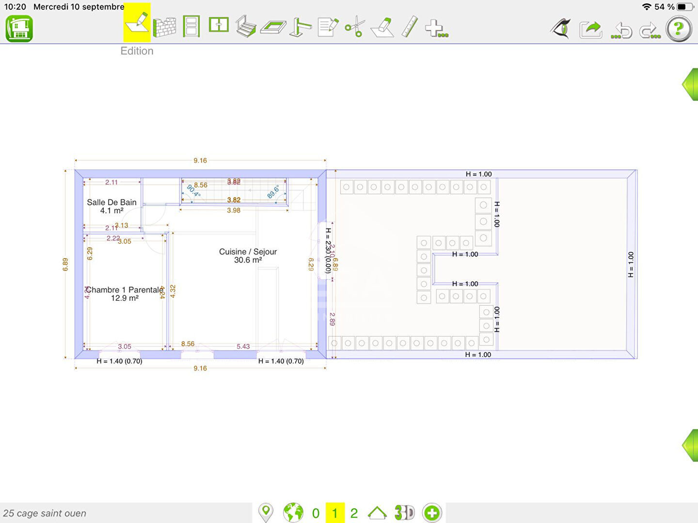This screenshot has height=523, width=698.
Task: Switch to the 3D view
Action: [404, 513]
